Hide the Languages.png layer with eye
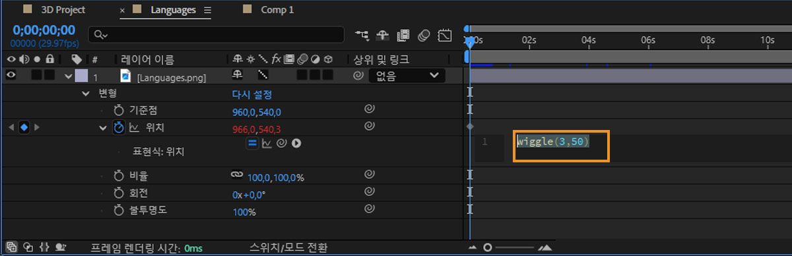The width and height of the screenshot is (792, 256). pos(11,75)
